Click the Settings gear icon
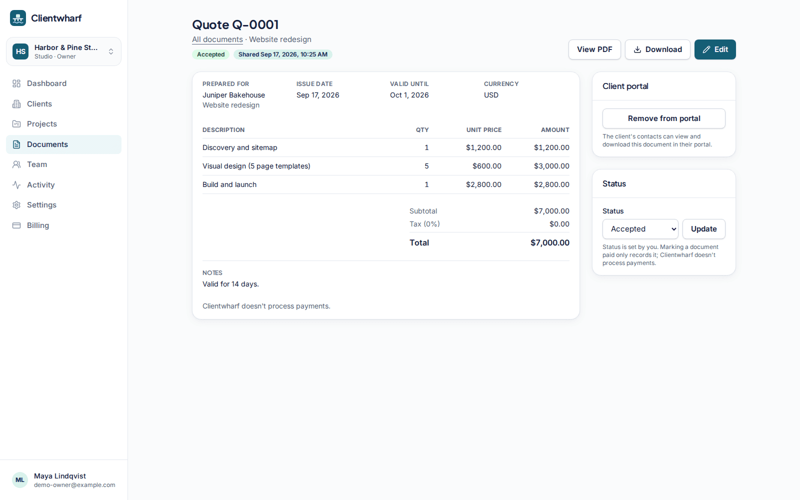This screenshot has width=800, height=500. click(x=16, y=205)
